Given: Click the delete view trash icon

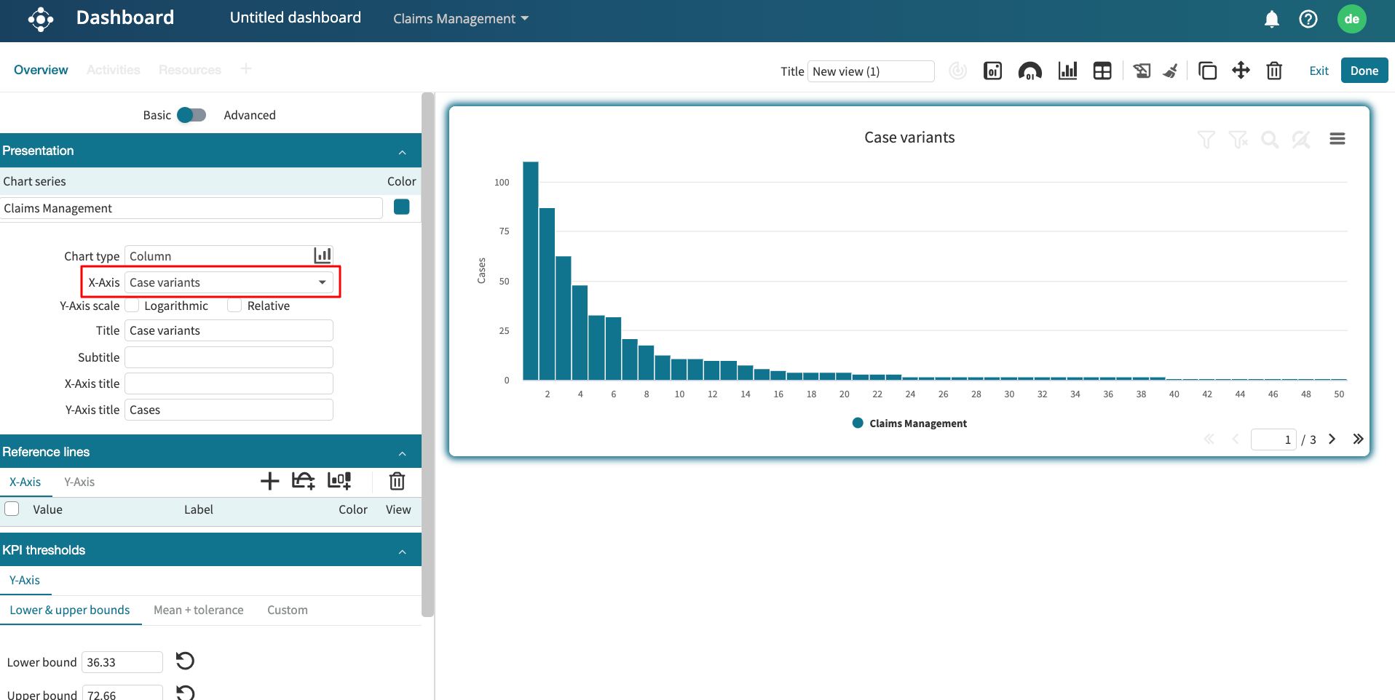Looking at the screenshot, I should point(1273,71).
